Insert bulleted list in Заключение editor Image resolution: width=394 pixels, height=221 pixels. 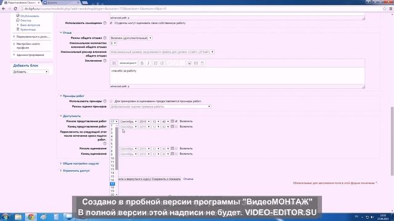point(156,63)
